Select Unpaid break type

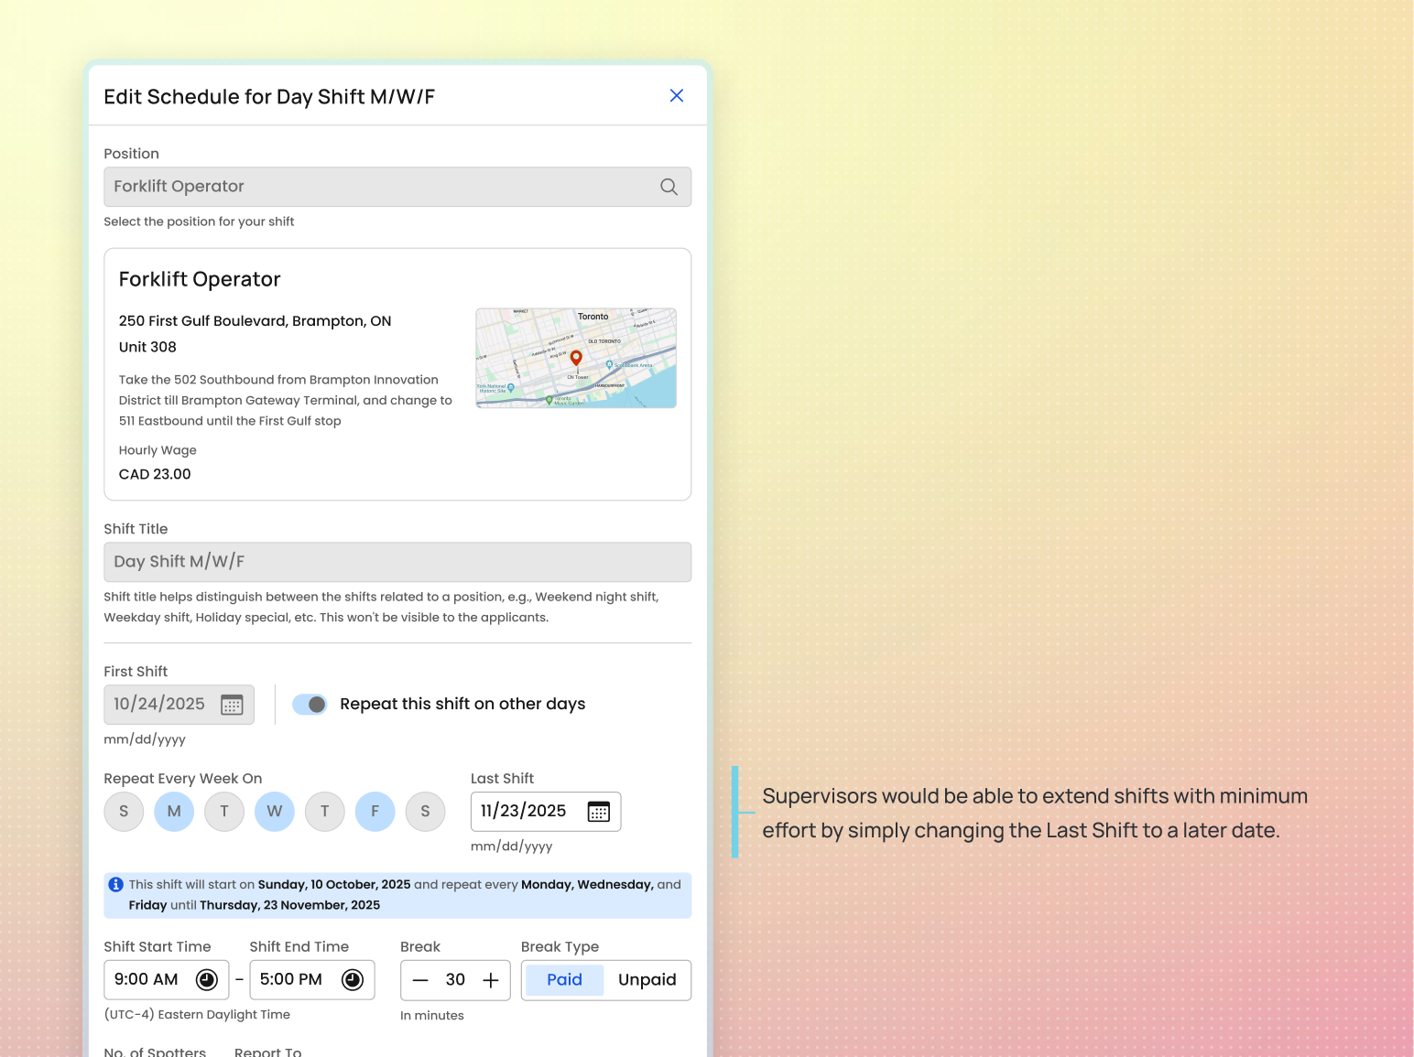(x=647, y=979)
